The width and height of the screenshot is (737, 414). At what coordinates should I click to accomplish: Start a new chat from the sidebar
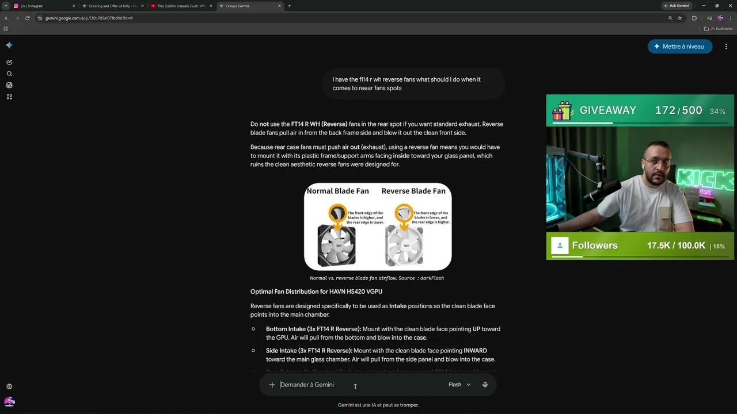point(9,62)
